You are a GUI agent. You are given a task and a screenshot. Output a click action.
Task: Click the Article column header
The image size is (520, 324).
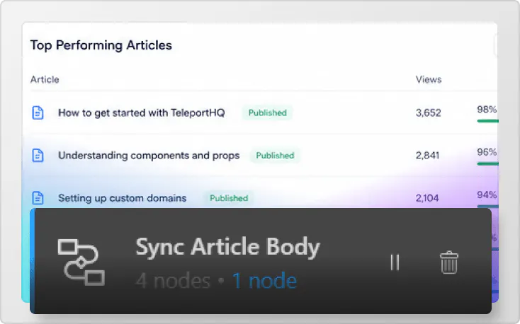tap(45, 79)
